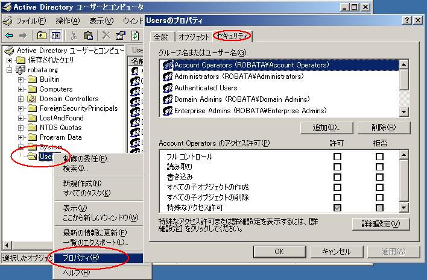Check Allow for フル コントロール
Viewport: 427px width, 280px height.
point(337,157)
